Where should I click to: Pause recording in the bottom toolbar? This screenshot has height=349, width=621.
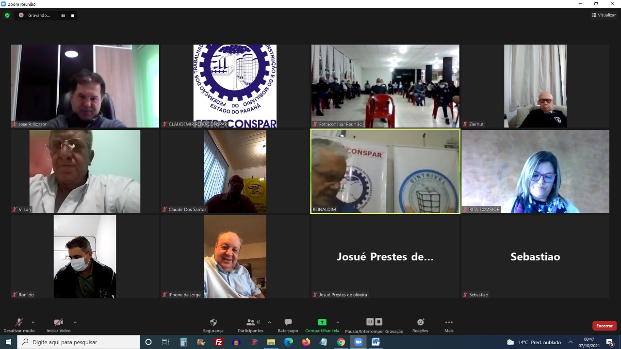click(370, 322)
